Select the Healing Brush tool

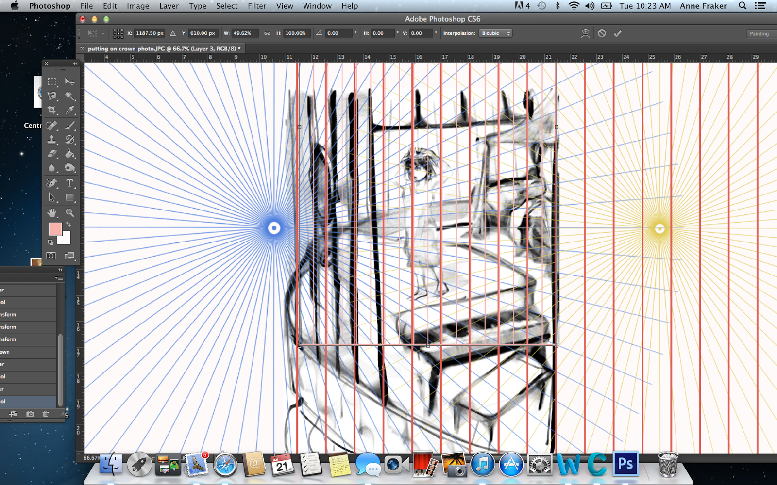52,126
